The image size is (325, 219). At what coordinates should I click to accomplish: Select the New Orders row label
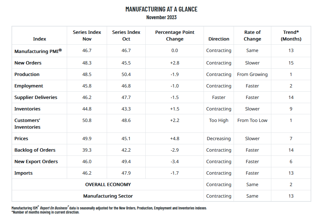[x=28, y=63]
